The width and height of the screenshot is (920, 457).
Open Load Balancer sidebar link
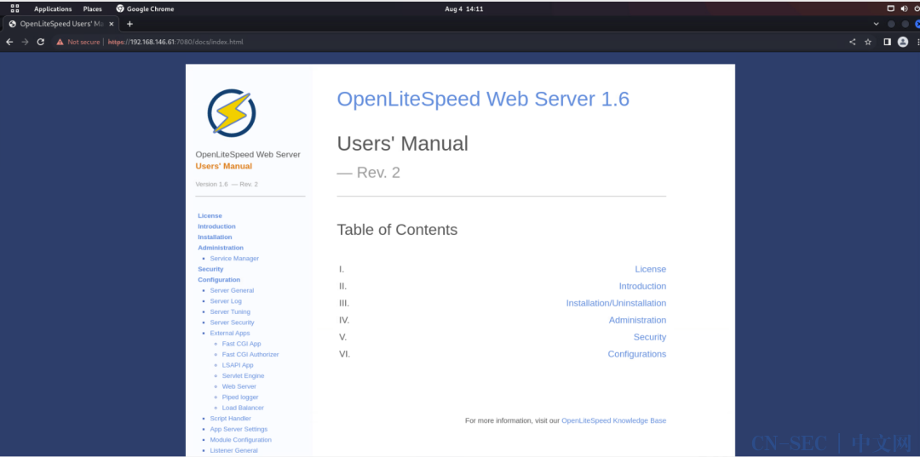243,408
